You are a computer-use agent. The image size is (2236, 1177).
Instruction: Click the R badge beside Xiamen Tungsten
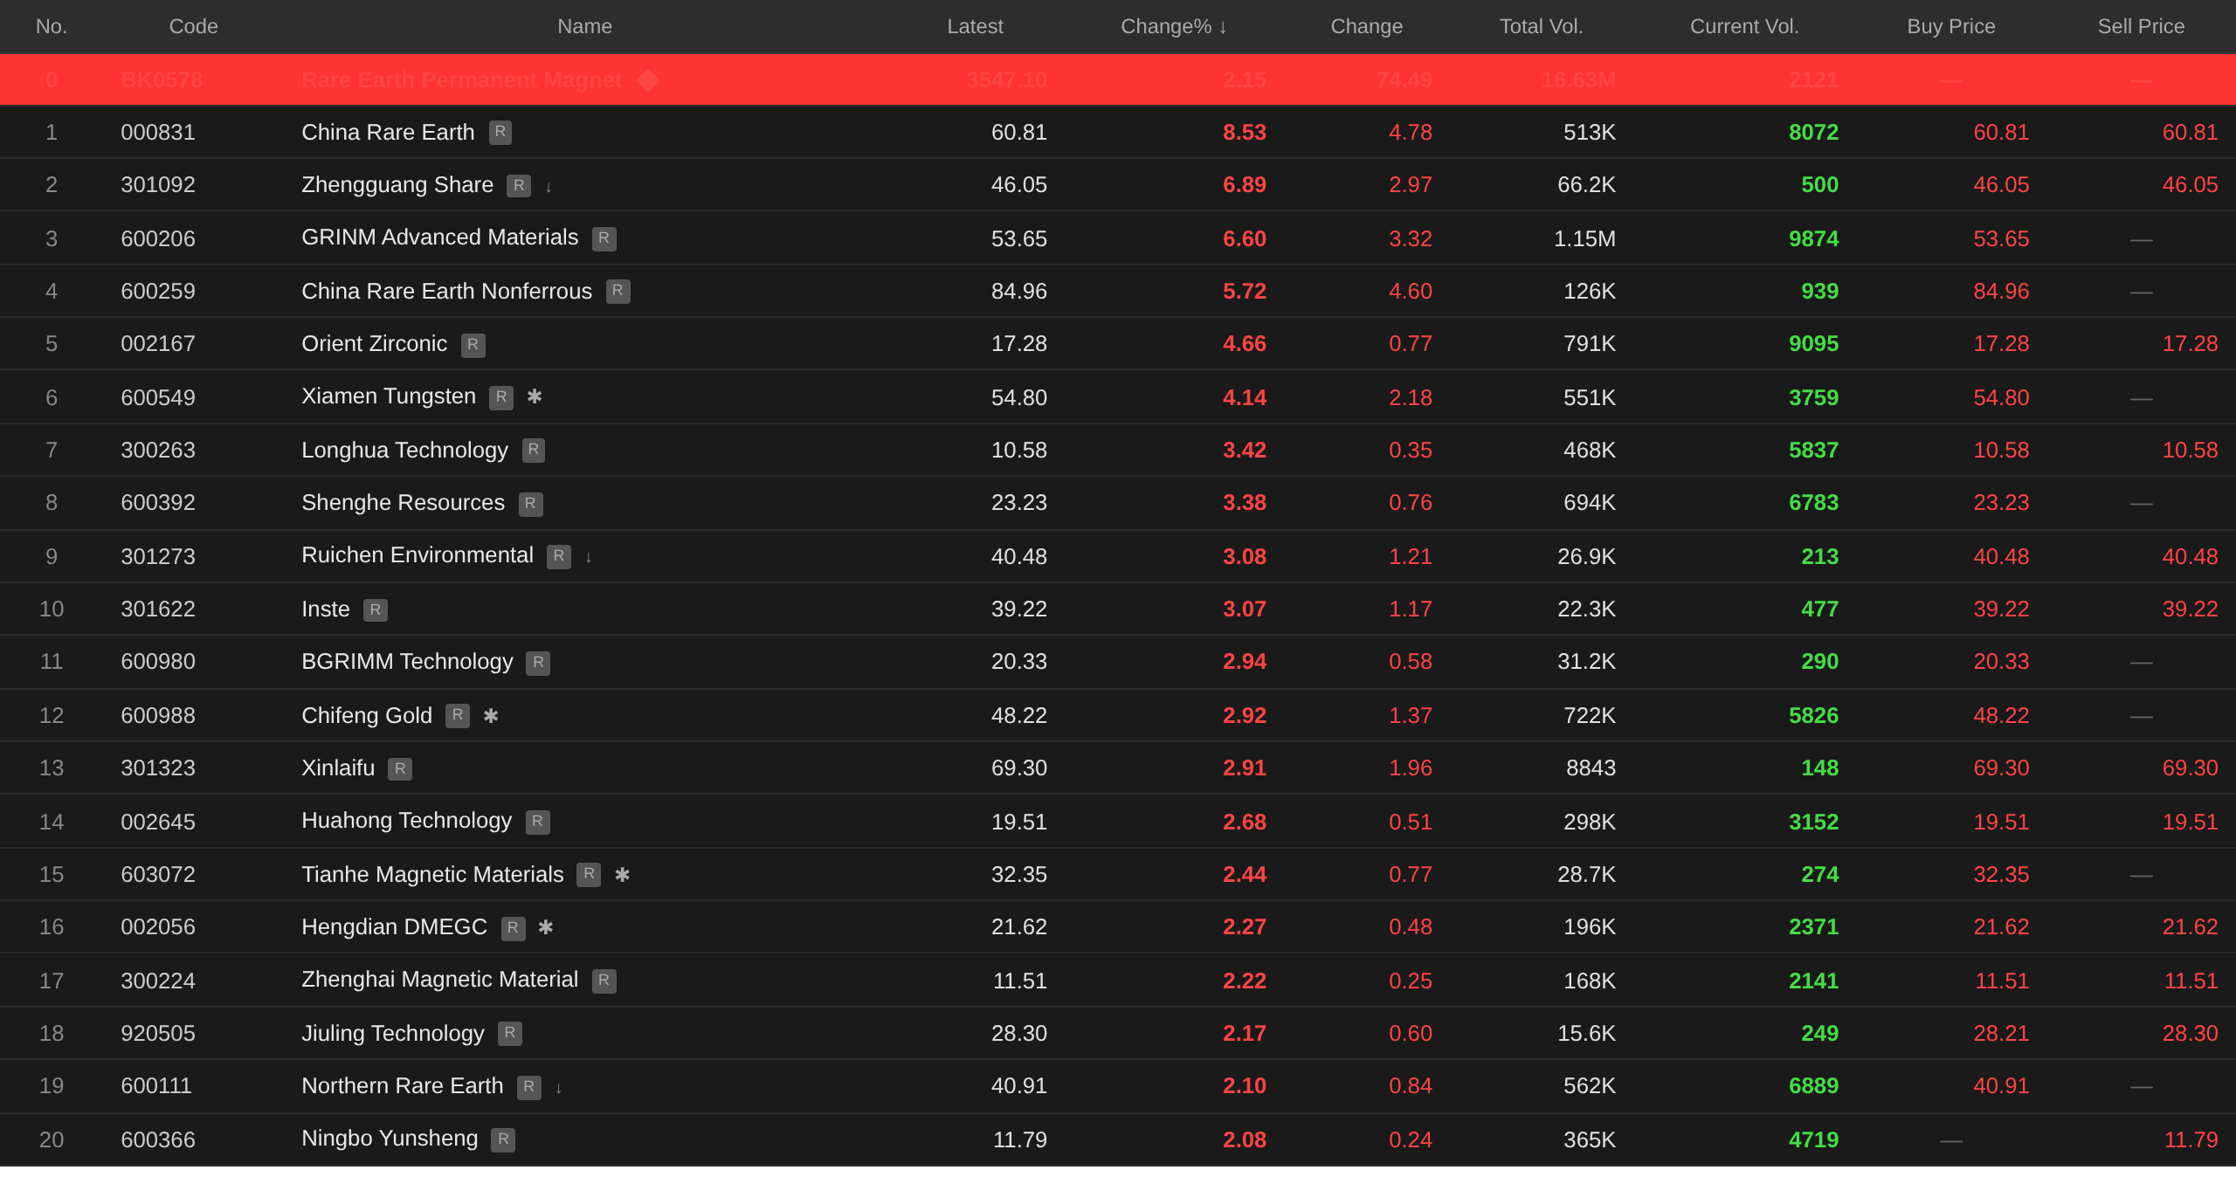(501, 398)
